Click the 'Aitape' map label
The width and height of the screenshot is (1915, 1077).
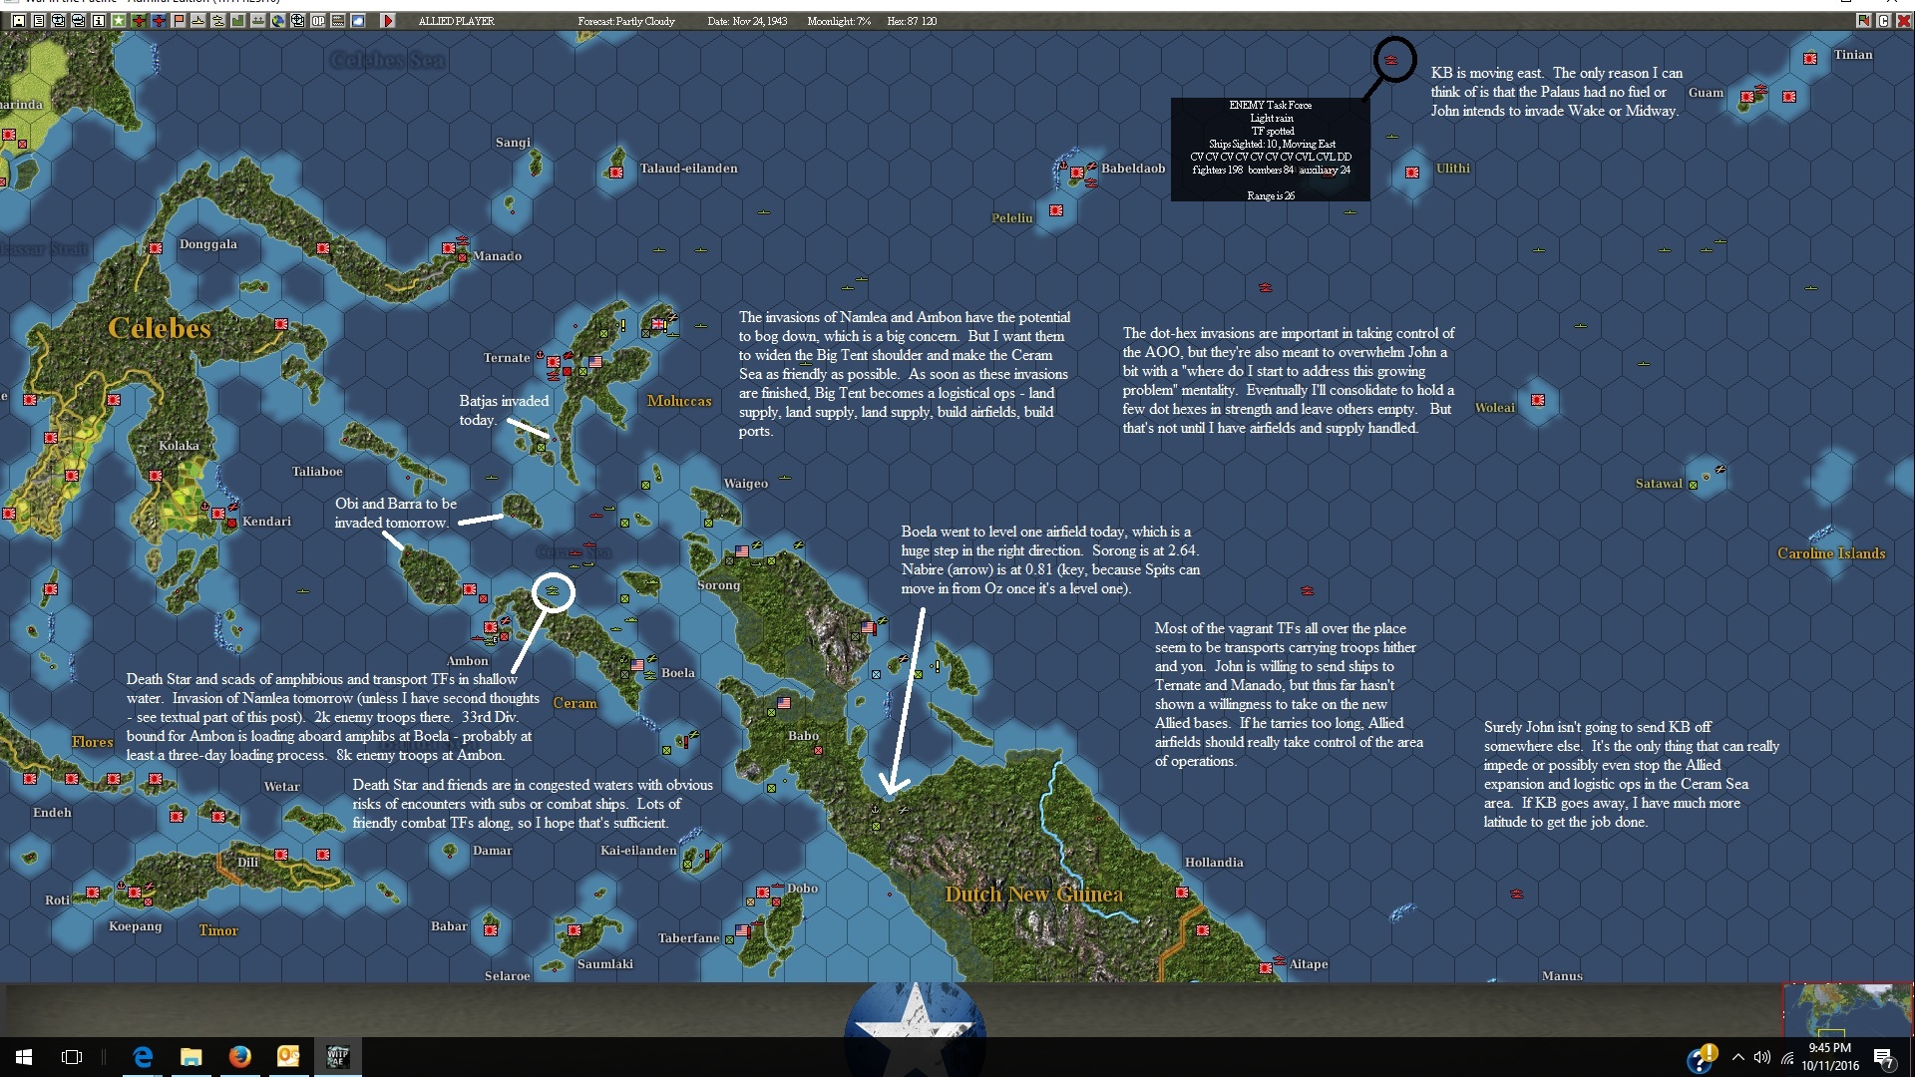point(1309,964)
